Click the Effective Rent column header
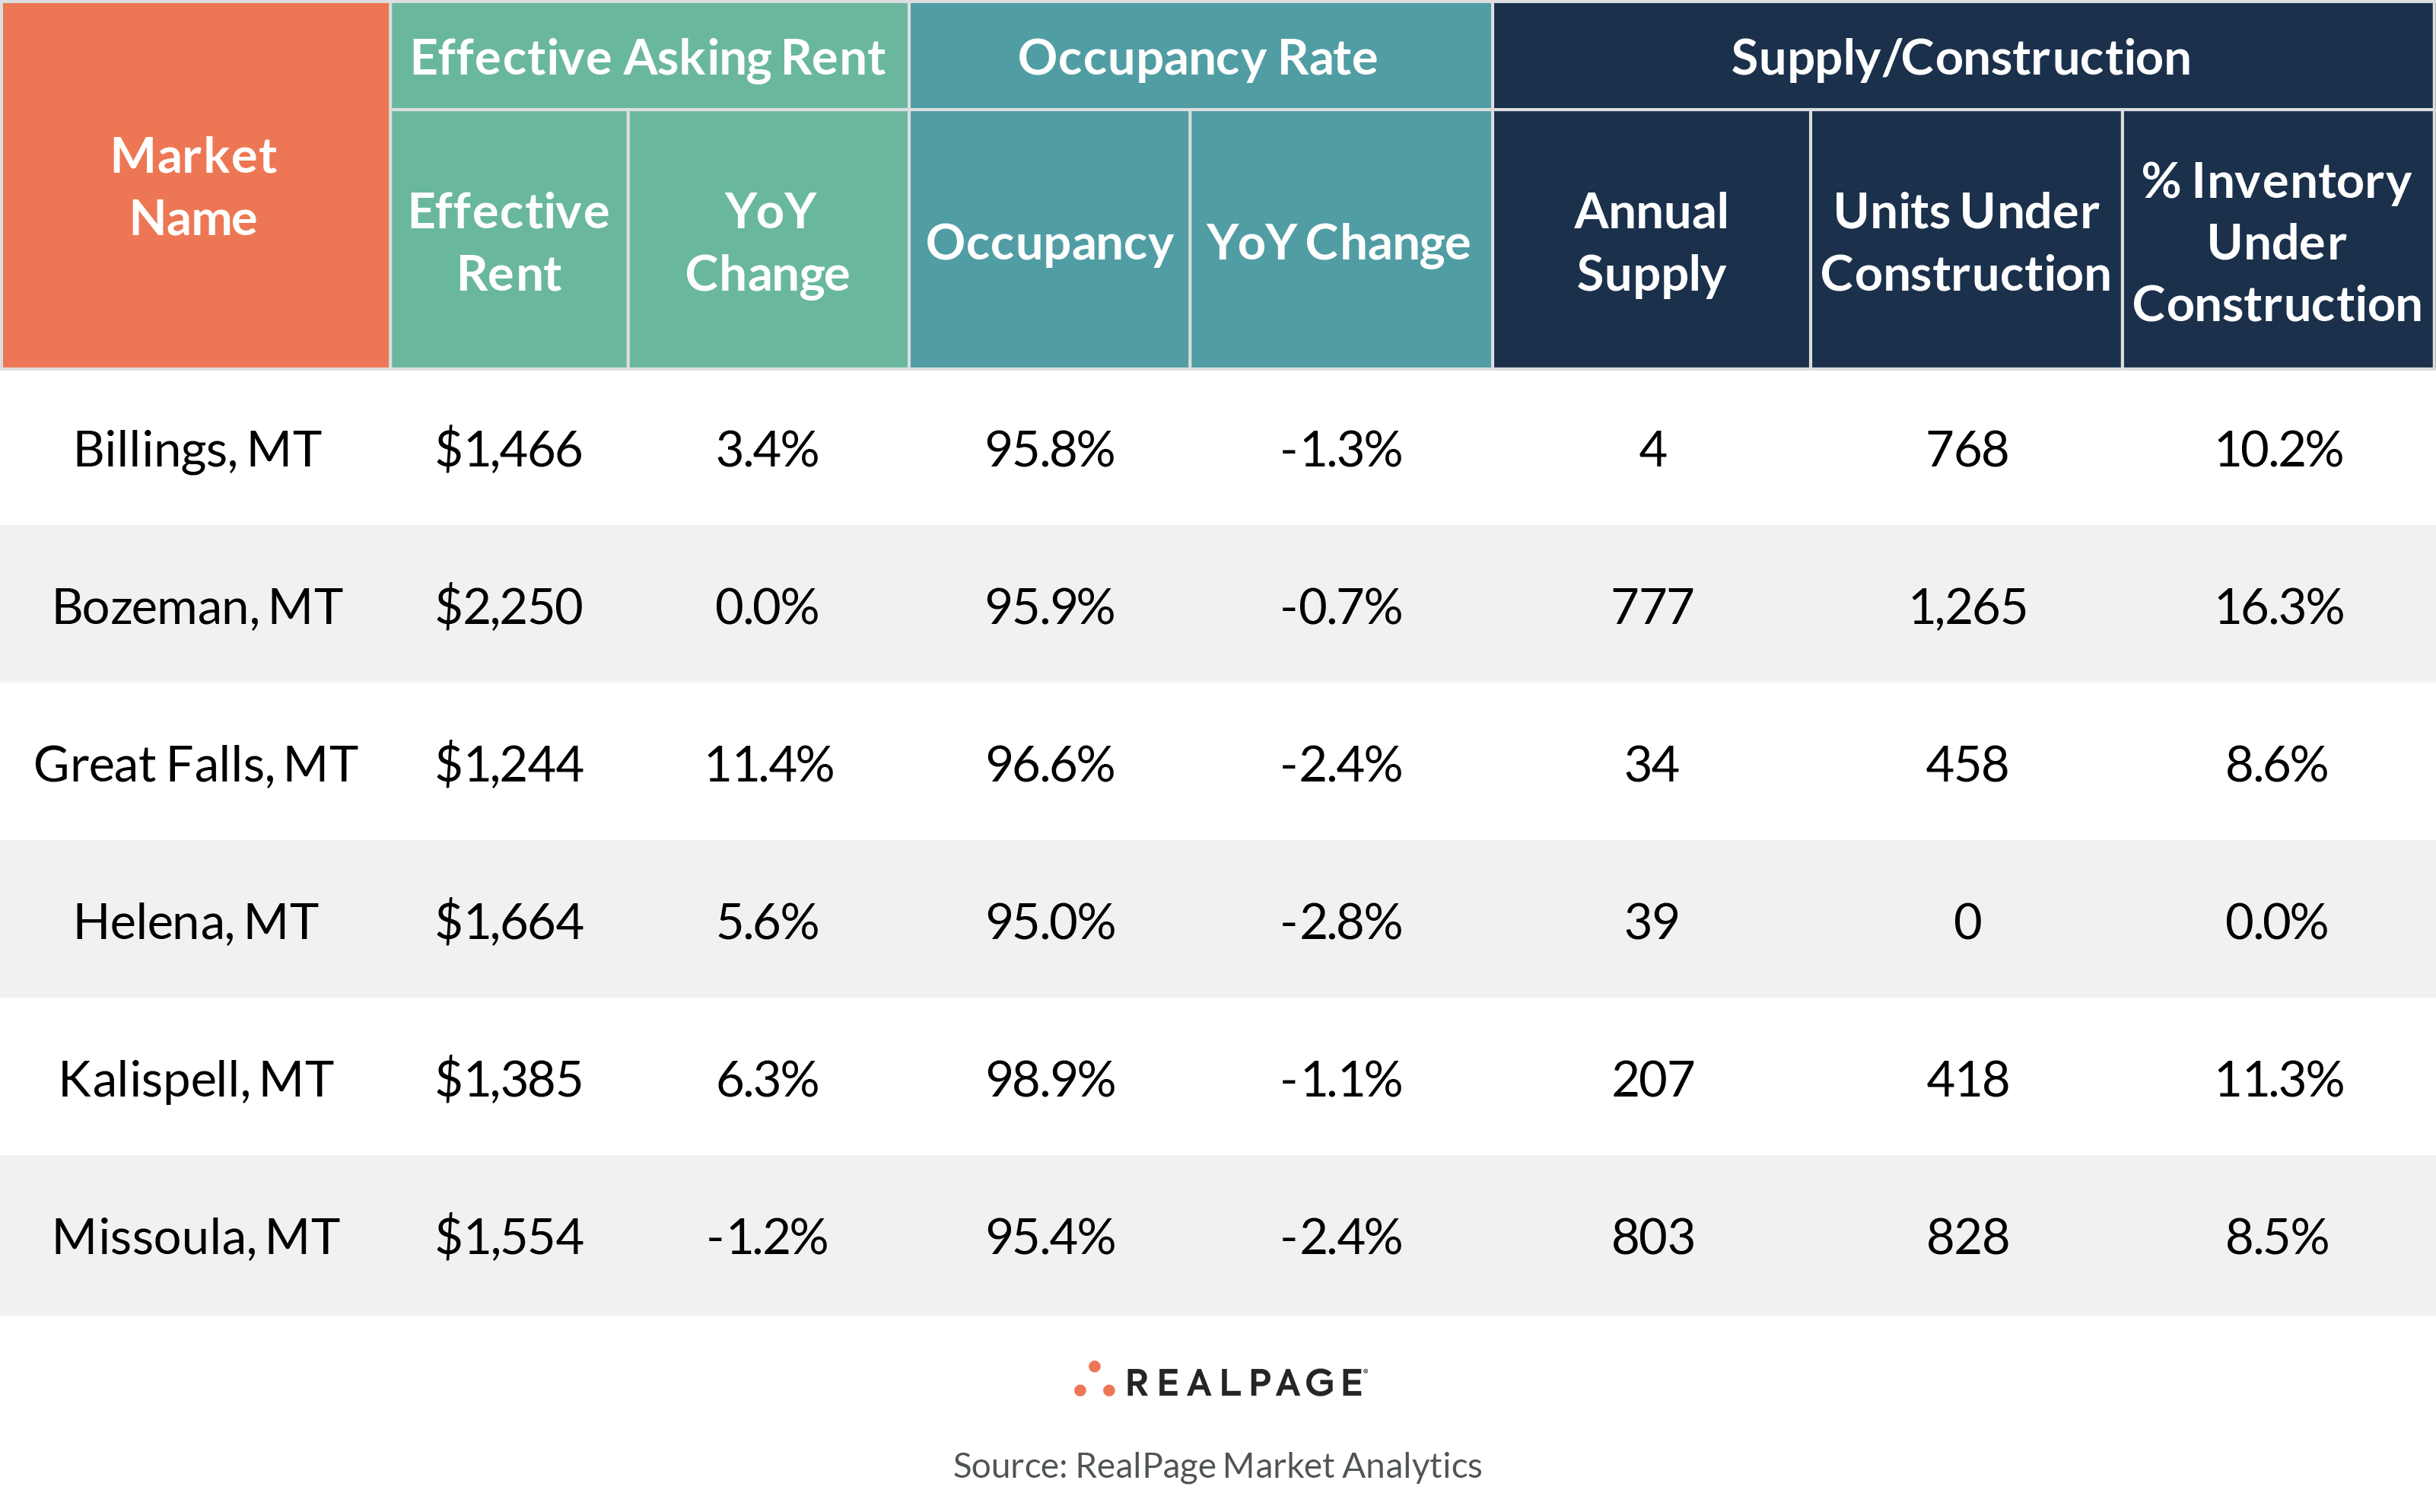The image size is (2436, 1512). coord(509,241)
